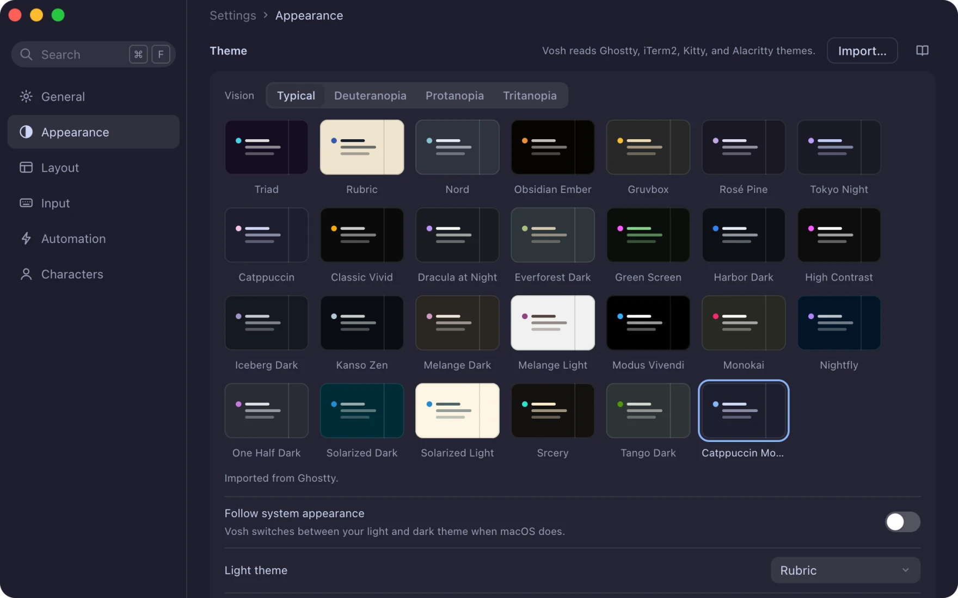
Task: Select the Melange Dark theme
Action: (x=457, y=323)
